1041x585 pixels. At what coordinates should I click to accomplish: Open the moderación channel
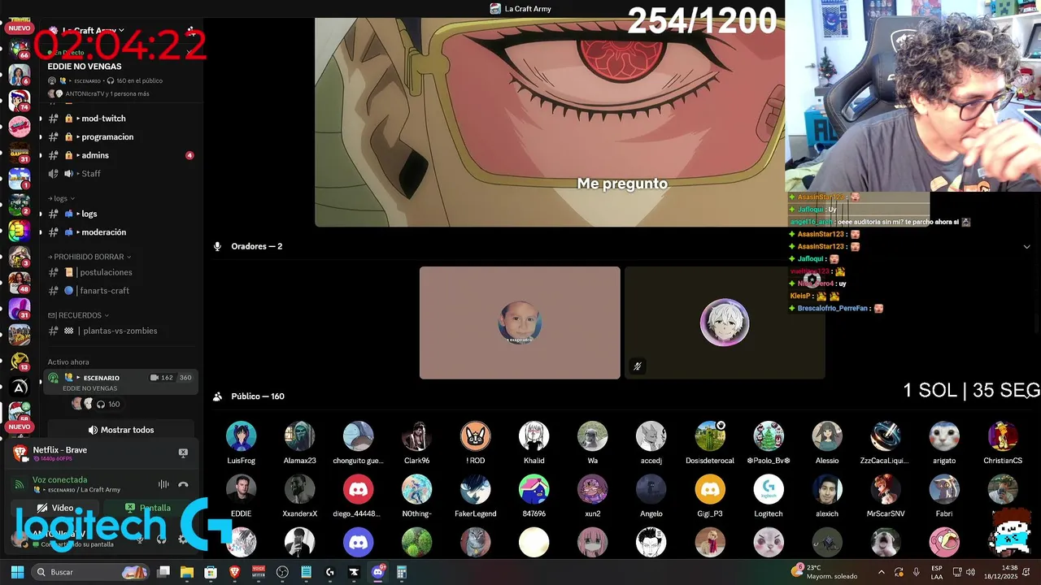point(120,232)
